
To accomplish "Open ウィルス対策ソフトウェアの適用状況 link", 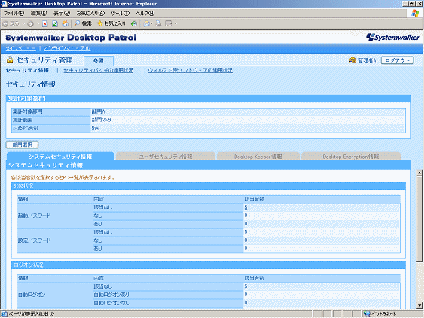I will click(190, 70).
